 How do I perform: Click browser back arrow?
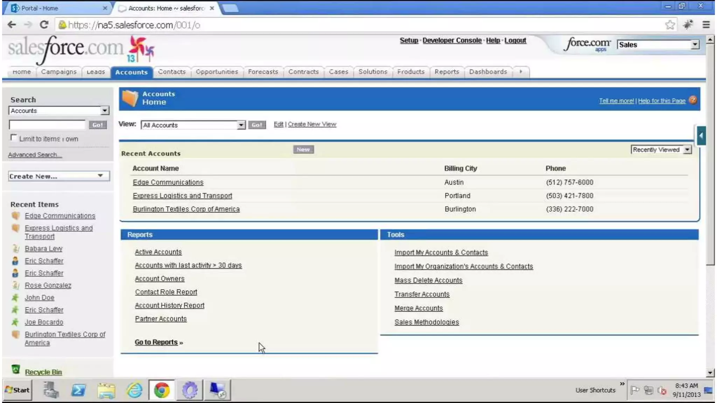click(12, 25)
